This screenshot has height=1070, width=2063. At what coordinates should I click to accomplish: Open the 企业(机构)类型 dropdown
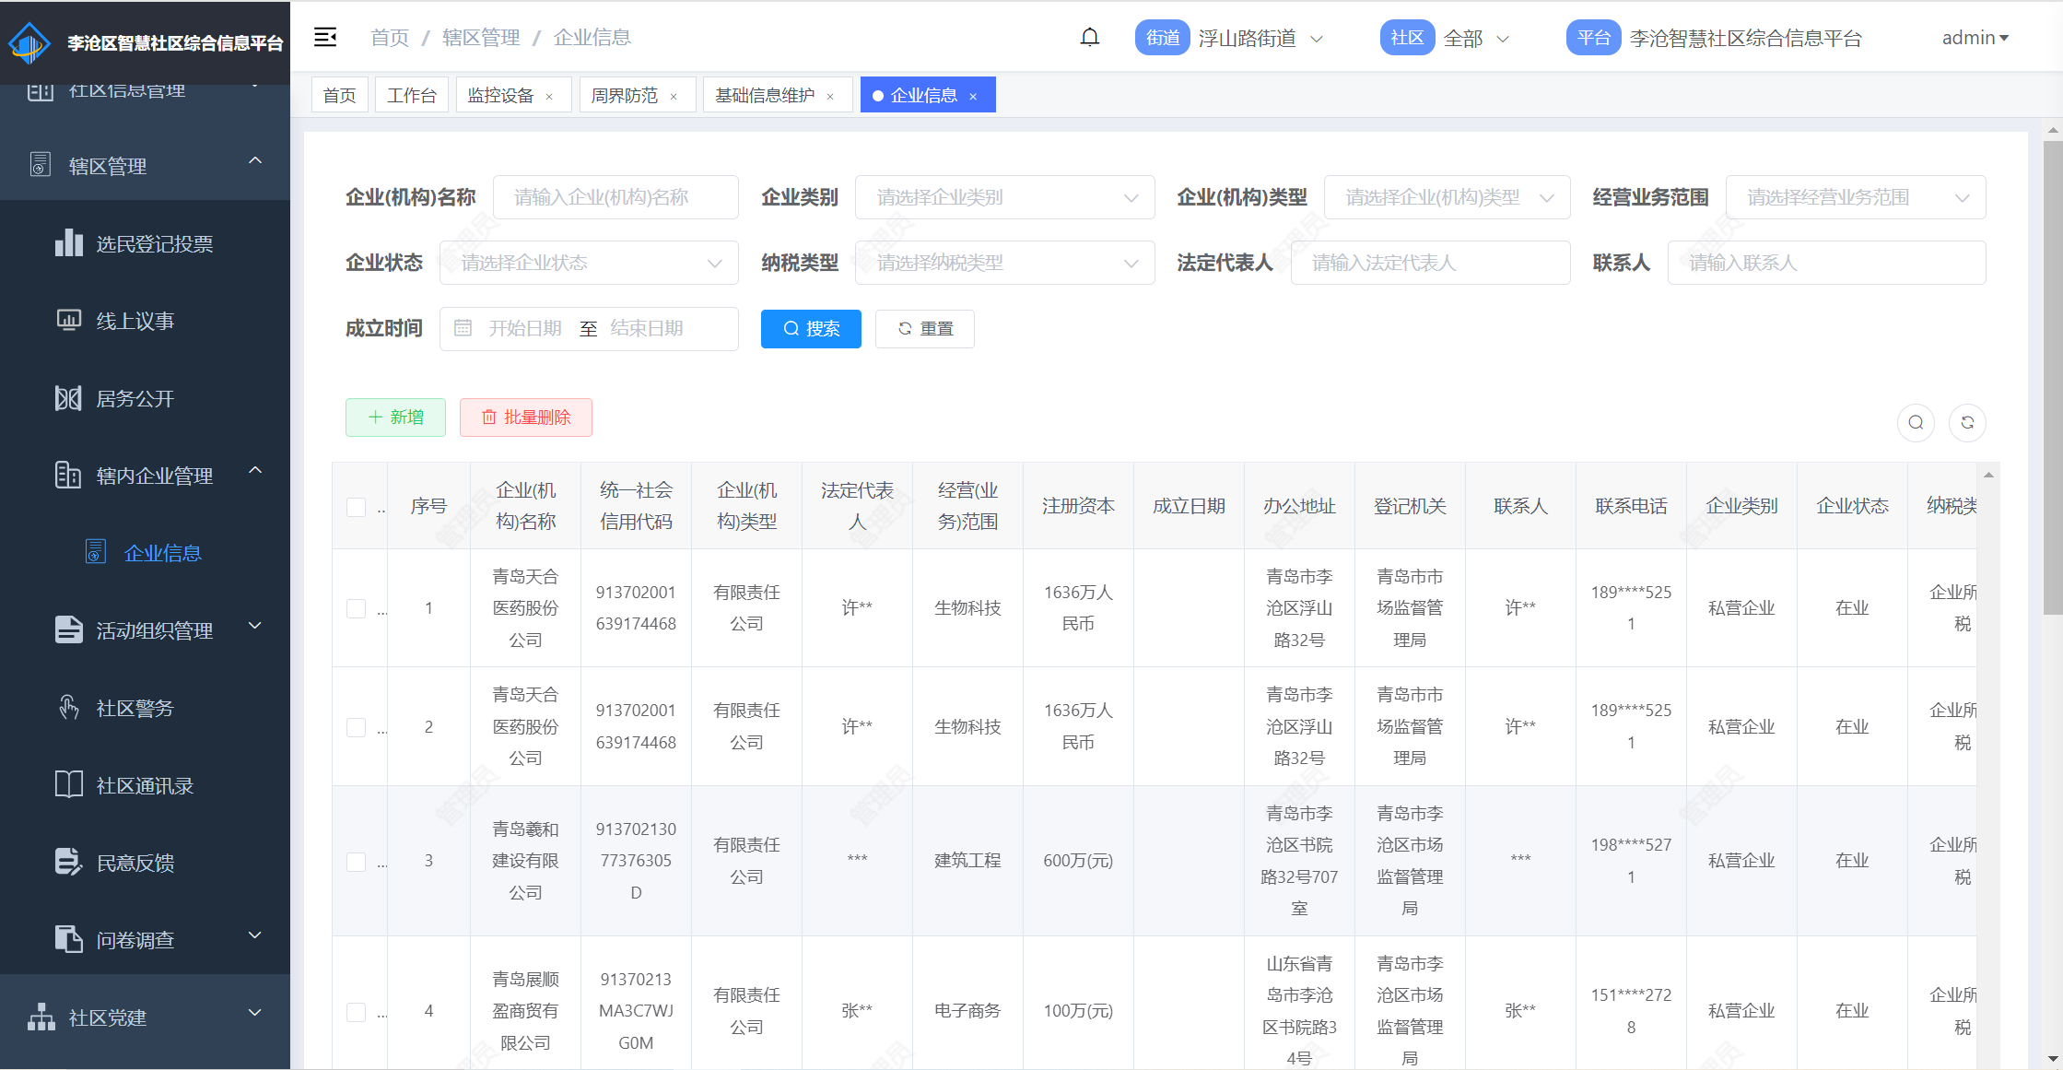point(1447,197)
